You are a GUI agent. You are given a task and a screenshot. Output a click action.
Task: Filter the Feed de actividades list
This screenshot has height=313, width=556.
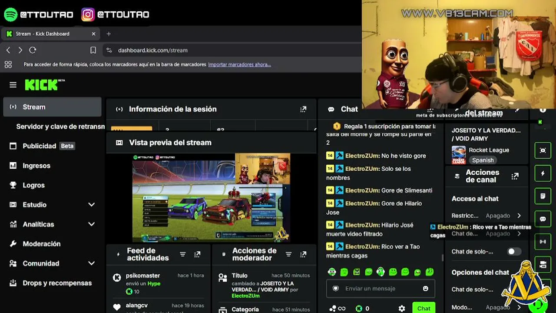(x=183, y=254)
